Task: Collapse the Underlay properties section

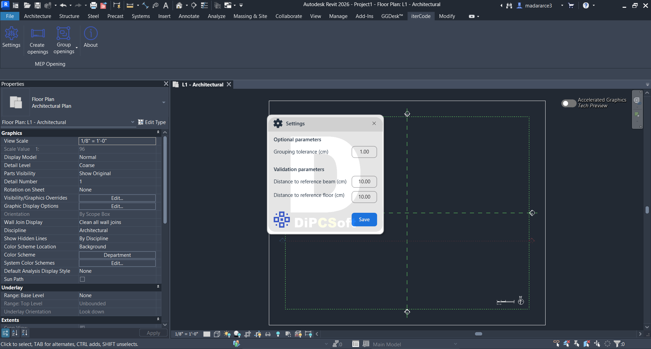Action: click(x=158, y=287)
